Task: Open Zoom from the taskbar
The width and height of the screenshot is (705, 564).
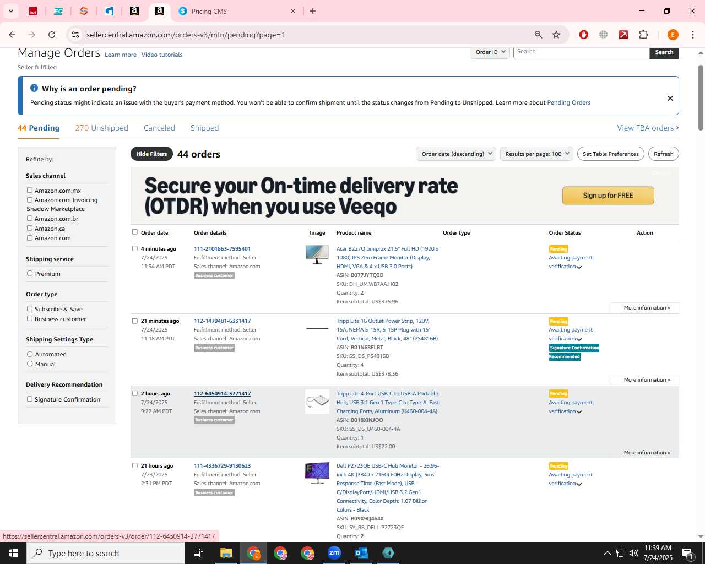Action: (334, 553)
